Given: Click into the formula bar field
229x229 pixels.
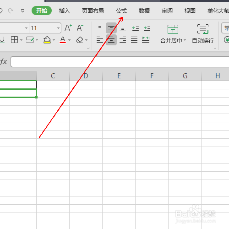Looking at the screenshot, I should pos(120,62).
